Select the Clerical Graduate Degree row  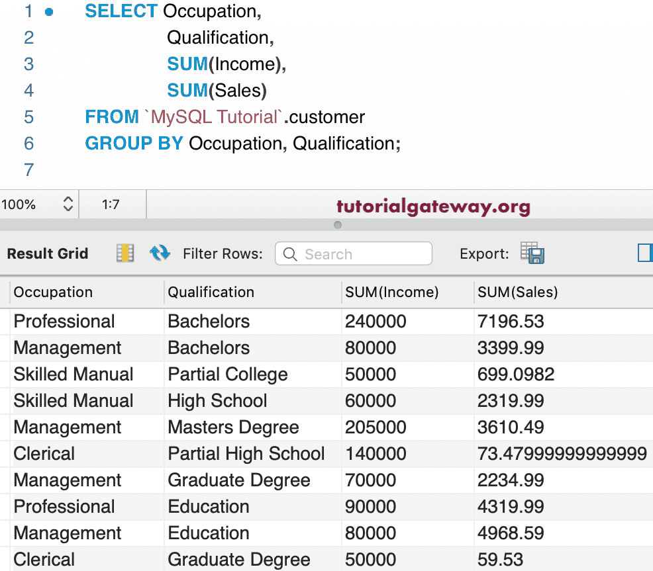199,559
